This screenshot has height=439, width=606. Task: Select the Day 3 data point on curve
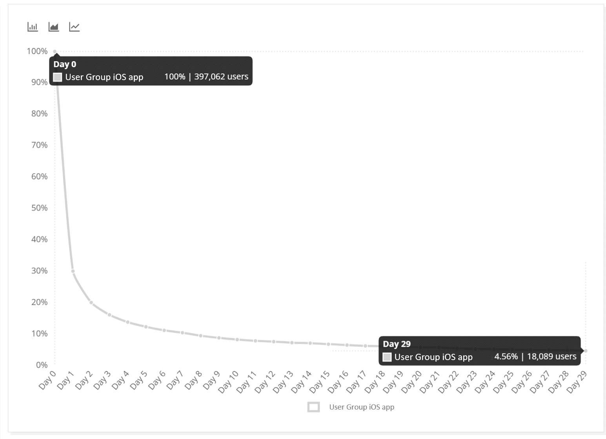click(x=109, y=315)
